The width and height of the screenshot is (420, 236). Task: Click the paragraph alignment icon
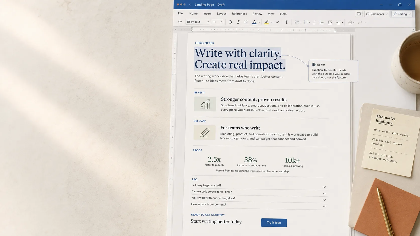[297, 22]
